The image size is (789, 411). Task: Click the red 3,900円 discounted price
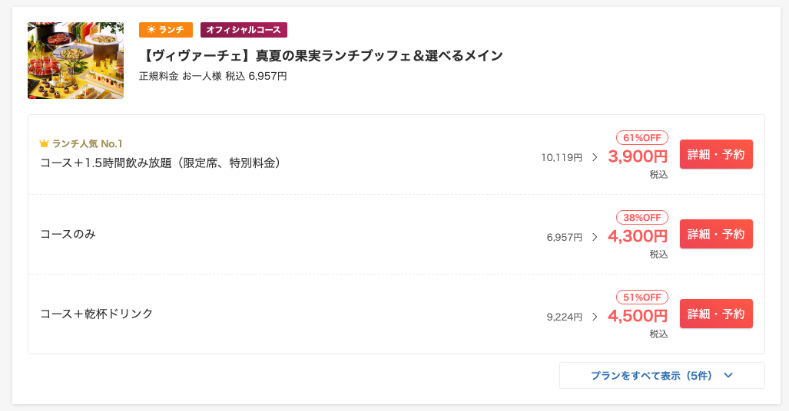click(638, 157)
